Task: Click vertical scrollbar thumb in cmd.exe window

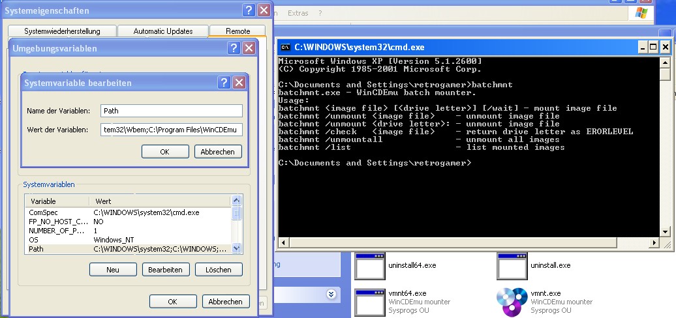Action: point(666,74)
